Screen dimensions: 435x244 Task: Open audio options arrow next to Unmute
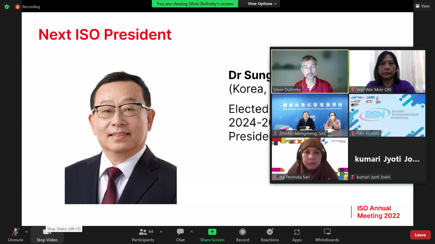point(26,232)
